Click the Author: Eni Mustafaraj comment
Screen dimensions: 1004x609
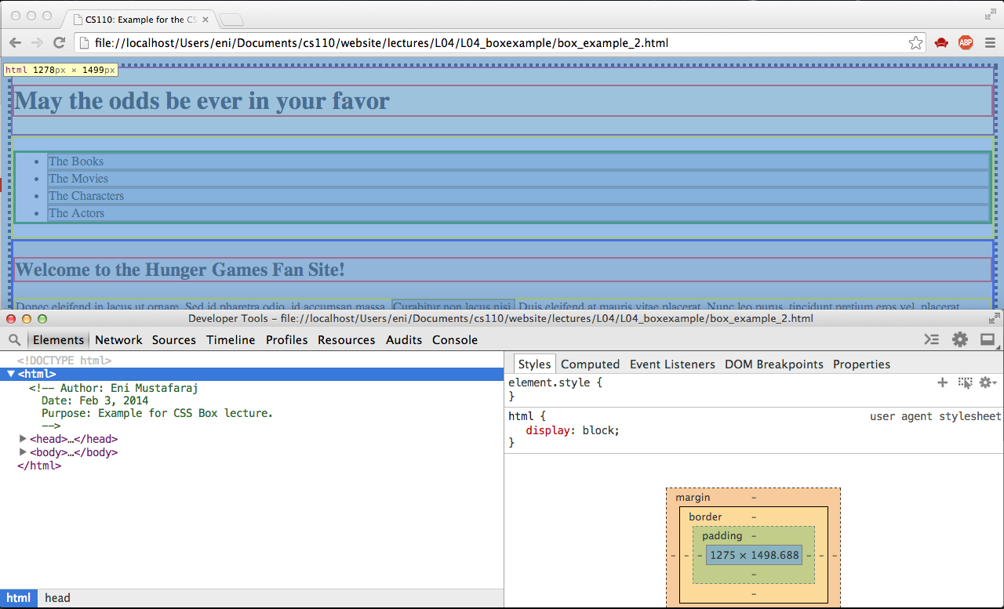coord(113,387)
